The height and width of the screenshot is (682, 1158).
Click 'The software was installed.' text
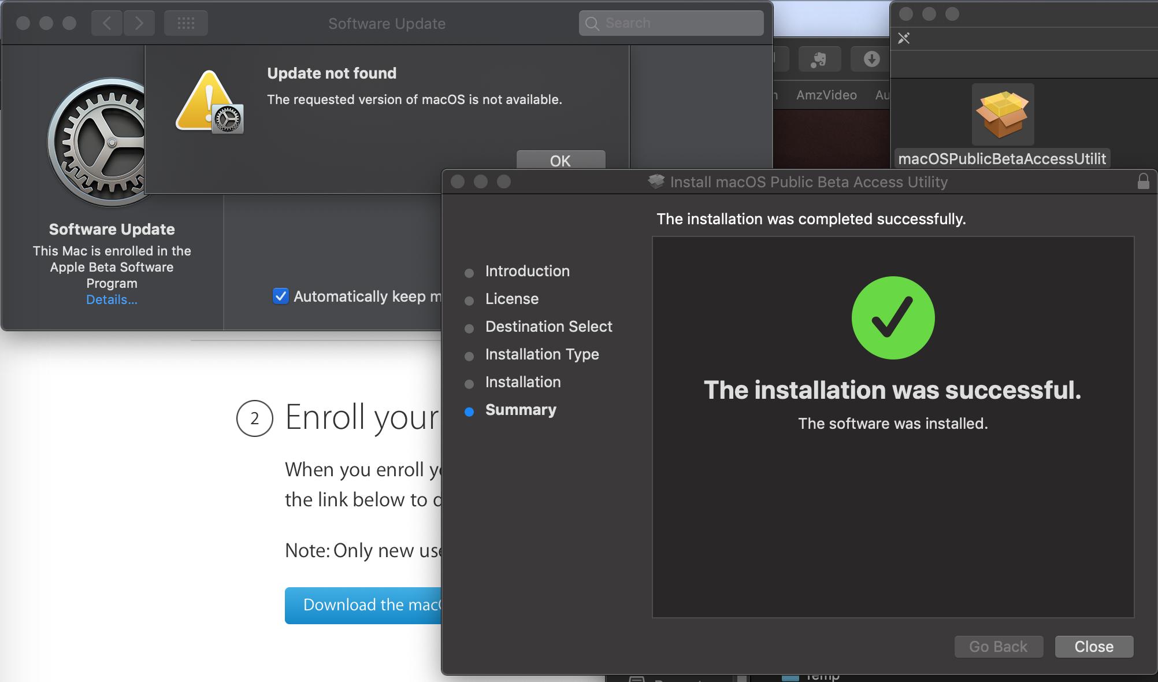[x=893, y=423]
